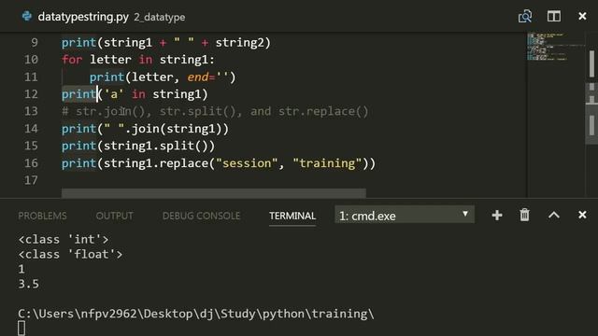Maximize the panel with the up chevron
Screen dimensions: 598x336
pos(554,216)
